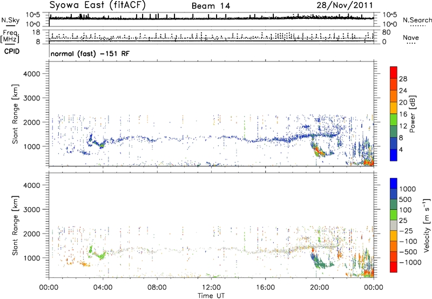The height and width of the screenshot is (299, 432).
Task: Click the "Time UT" axis label
Action: click(x=211, y=296)
